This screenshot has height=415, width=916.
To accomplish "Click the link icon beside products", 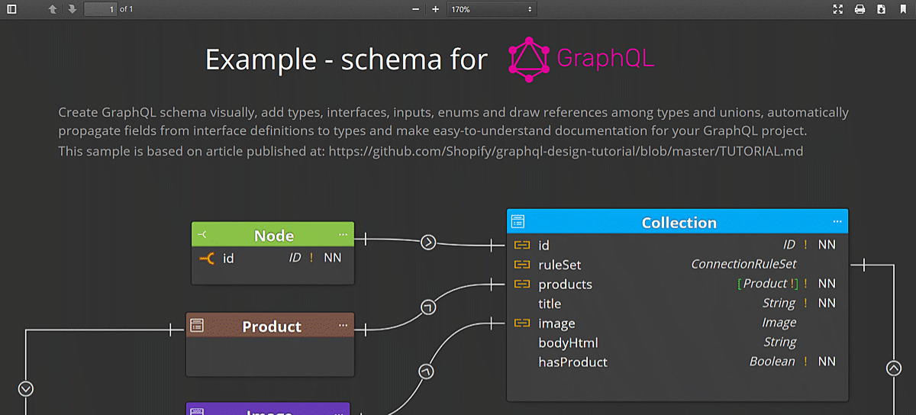I will point(522,284).
